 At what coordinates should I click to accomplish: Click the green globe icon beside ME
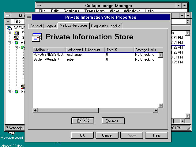coord(16,92)
